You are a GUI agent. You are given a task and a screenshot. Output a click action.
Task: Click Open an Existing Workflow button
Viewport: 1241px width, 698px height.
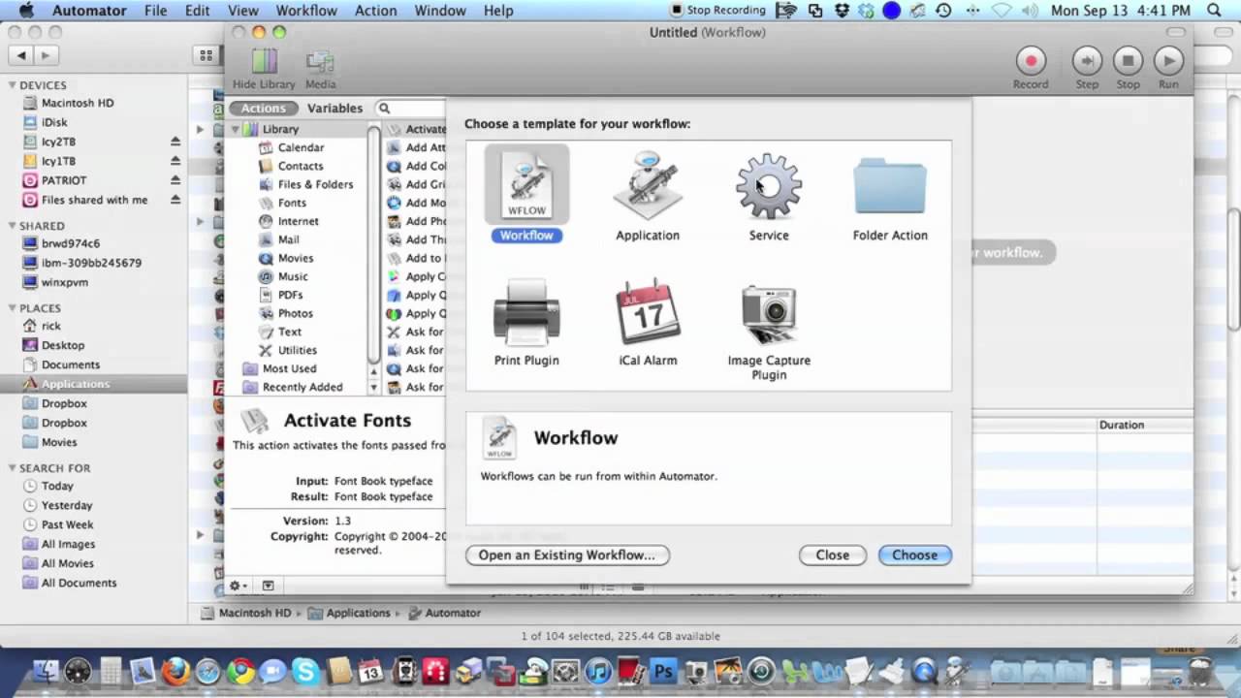[x=567, y=555]
